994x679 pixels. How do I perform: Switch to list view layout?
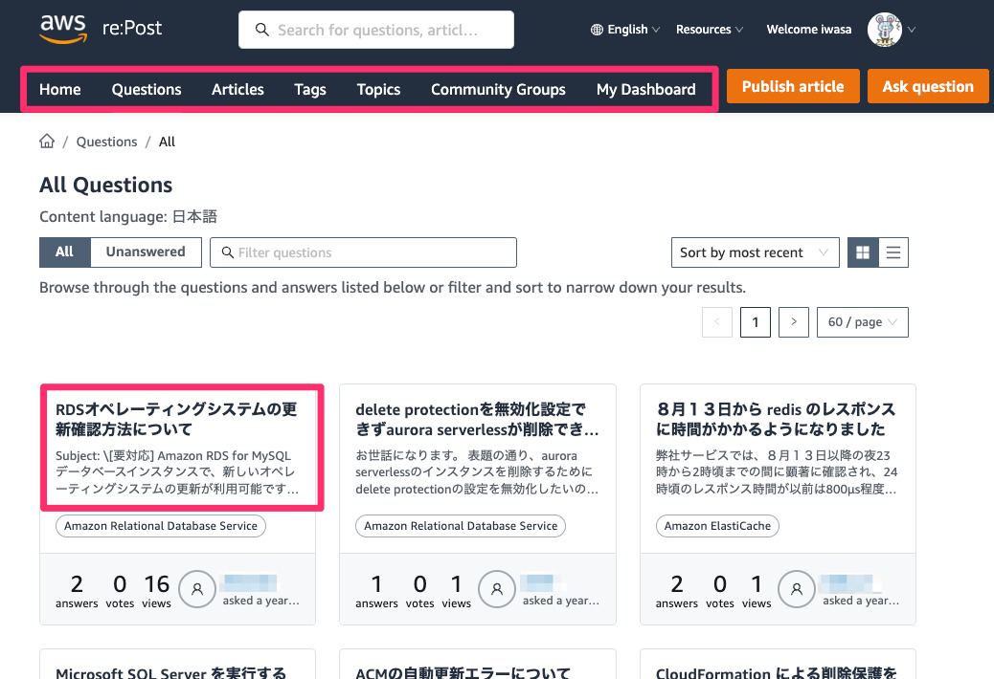pos(892,252)
